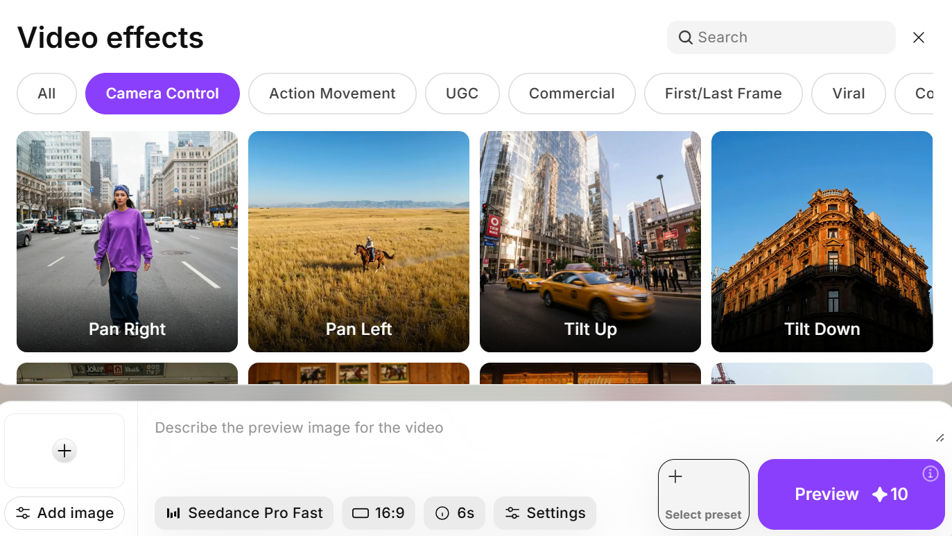Click the search magnifier icon
This screenshot has height=536, width=952.
(x=685, y=37)
